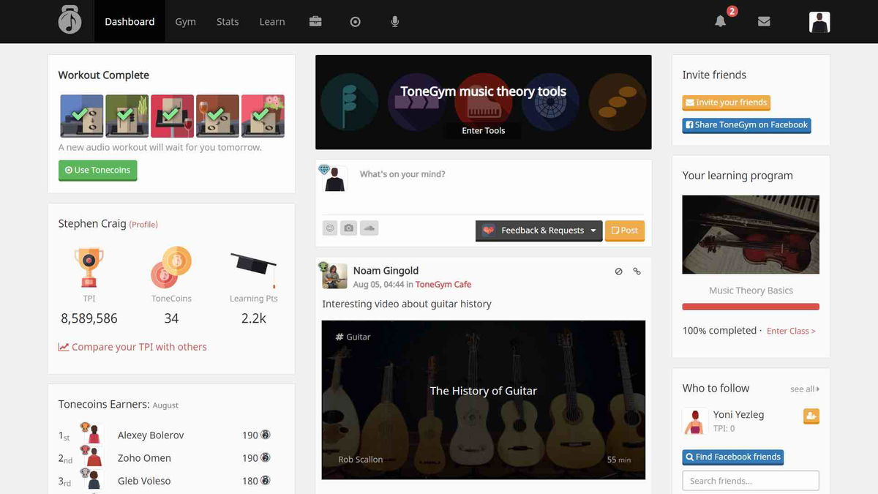Click the # Guitar tag on video

(x=353, y=337)
